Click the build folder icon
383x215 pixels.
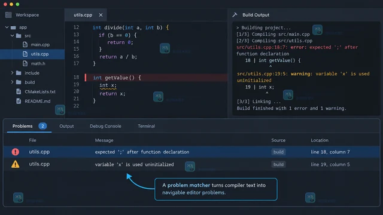pos(19,82)
